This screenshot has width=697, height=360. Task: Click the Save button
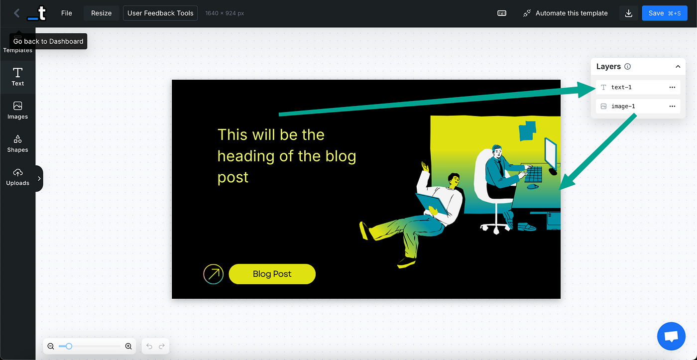click(x=665, y=13)
